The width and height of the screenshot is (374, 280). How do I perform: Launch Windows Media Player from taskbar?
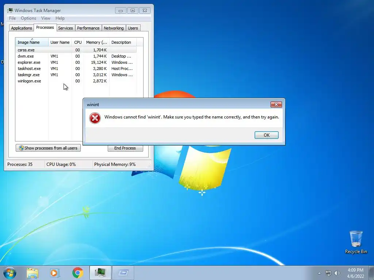pos(55,273)
